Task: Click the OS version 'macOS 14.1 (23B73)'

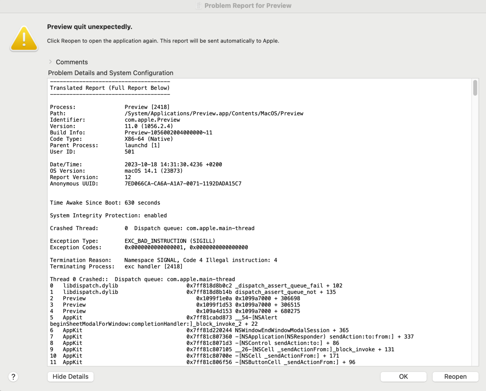Action: click(x=154, y=171)
